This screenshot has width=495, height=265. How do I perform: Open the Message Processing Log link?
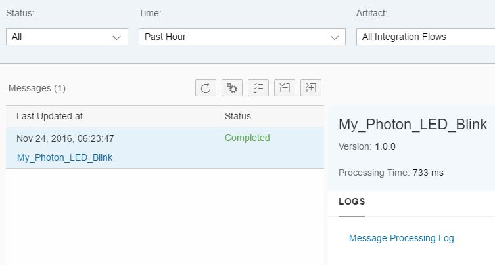pyautogui.click(x=401, y=238)
